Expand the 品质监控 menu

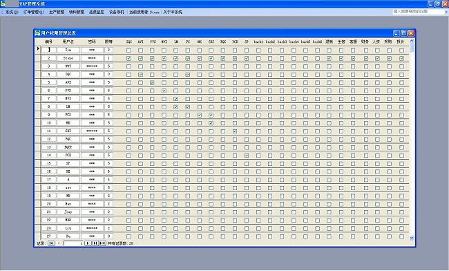pyautogui.click(x=97, y=12)
